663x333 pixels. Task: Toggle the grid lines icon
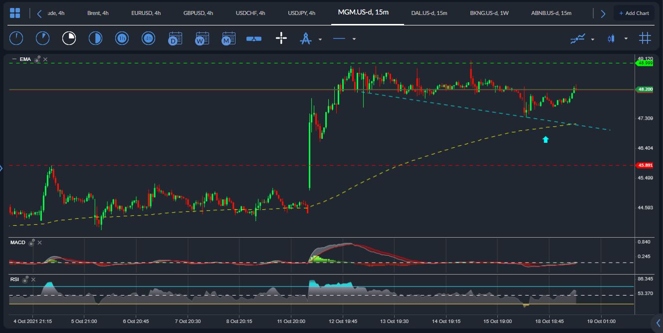[x=645, y=38]
